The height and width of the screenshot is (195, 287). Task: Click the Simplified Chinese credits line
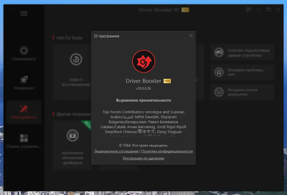[143, 132]
